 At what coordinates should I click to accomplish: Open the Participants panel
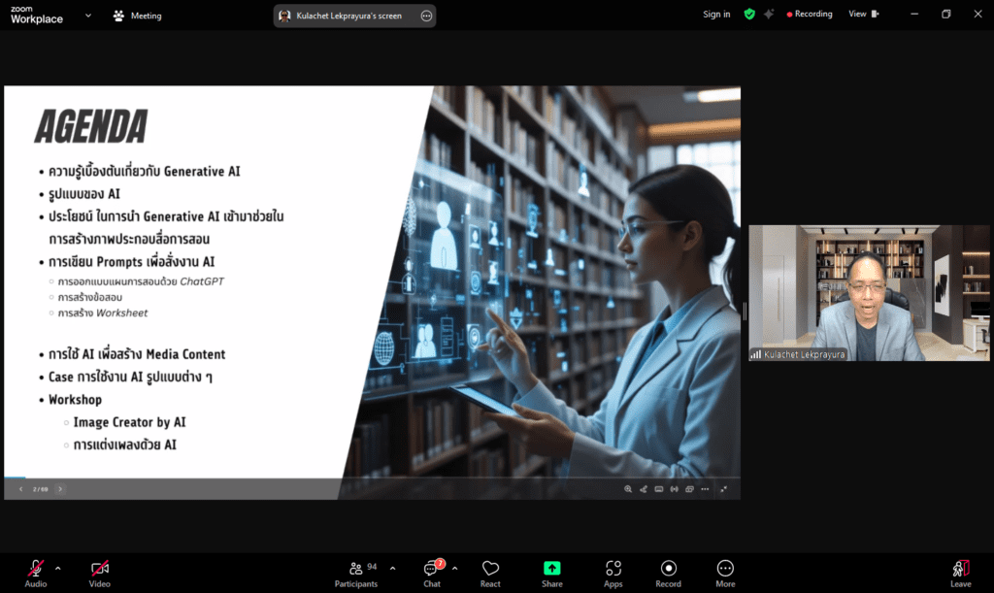(x=356, y=573)
